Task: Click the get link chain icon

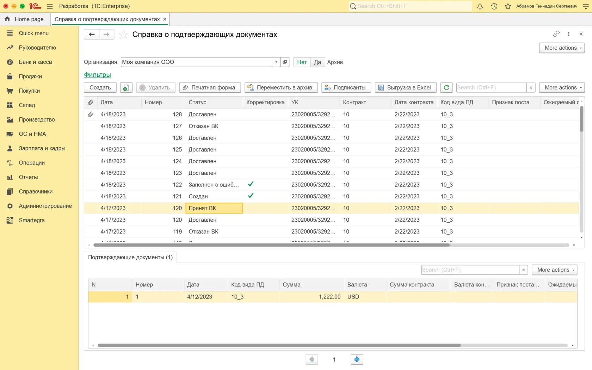Action: (x=556, y=34)
